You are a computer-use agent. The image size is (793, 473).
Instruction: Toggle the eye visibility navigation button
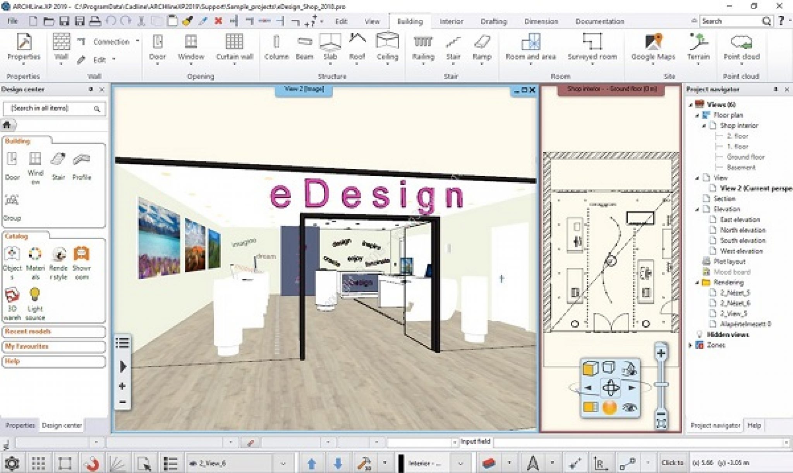pos(630,407)
